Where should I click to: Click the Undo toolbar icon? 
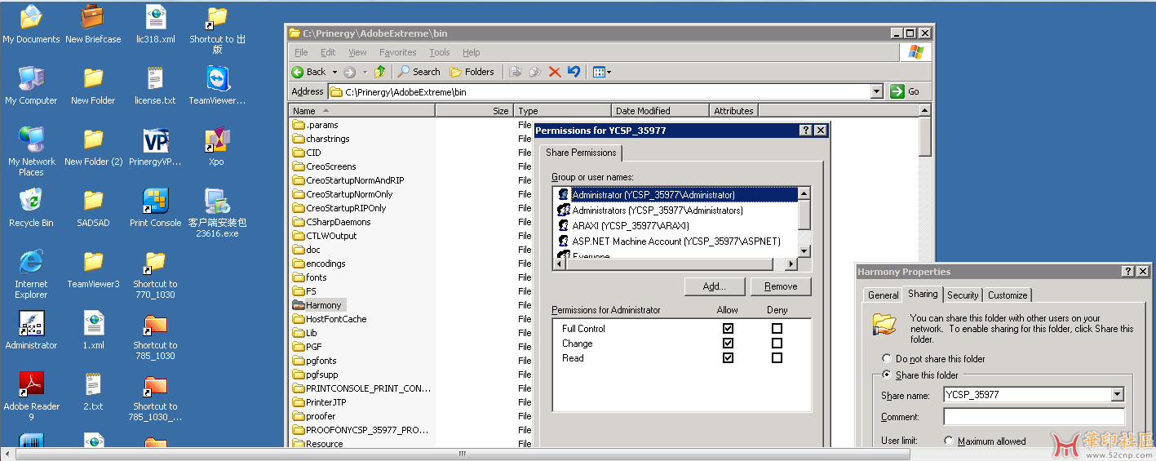(574, 72)
